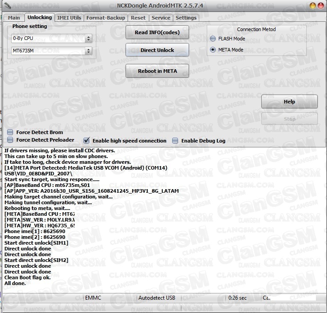Image resolution: width=327 pixels, height=313 pixels.
Task: Select the Unlocking tab
Action: pos(39,17)
